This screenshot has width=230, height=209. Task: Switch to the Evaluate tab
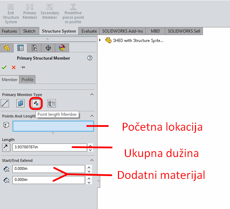click(89, 31)
